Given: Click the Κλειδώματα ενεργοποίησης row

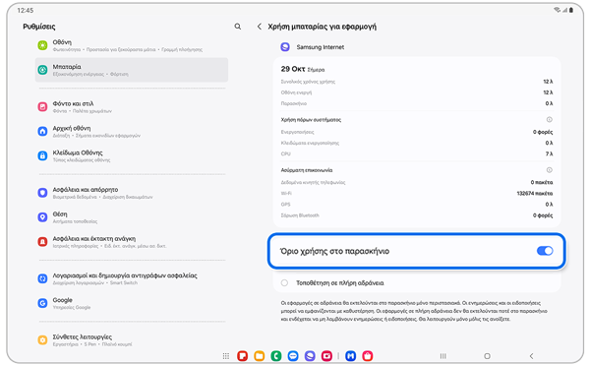Looking at the screenshot, I should tap(417, 143).
